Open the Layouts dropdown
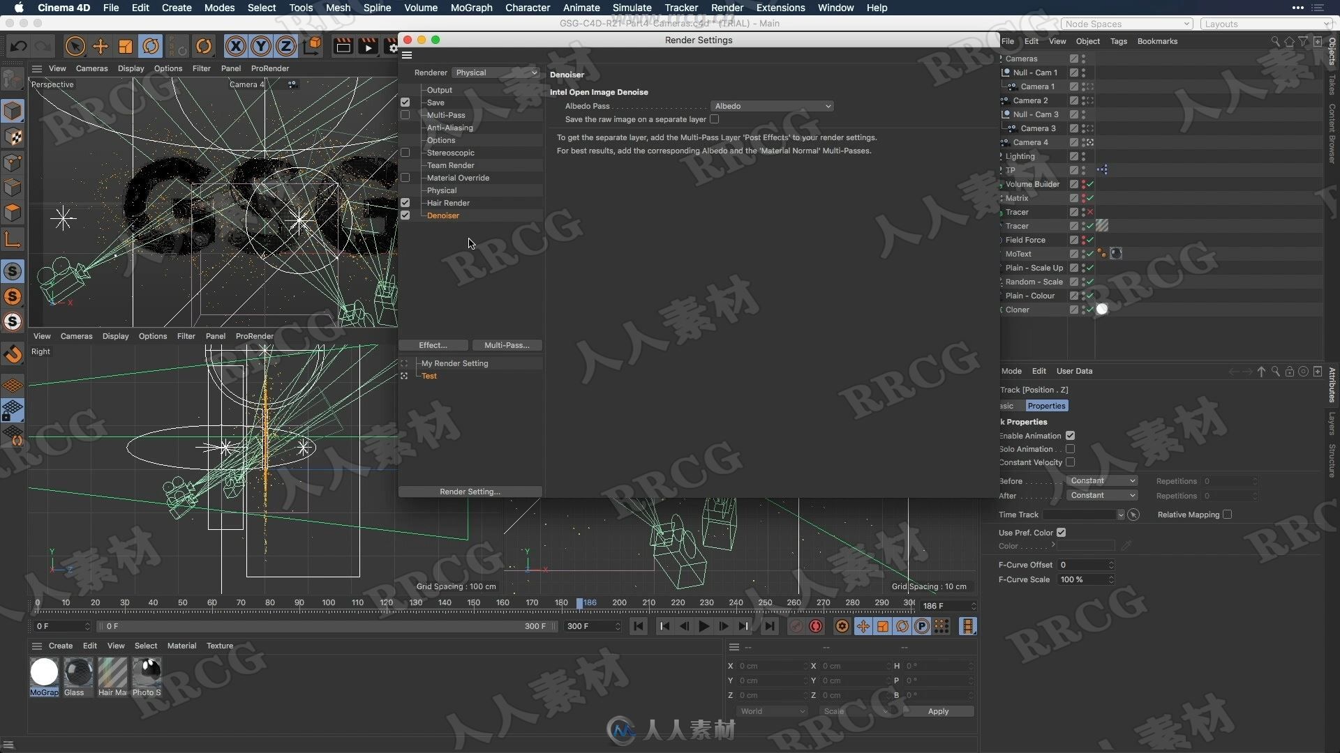 click(x=1267, y=24)
